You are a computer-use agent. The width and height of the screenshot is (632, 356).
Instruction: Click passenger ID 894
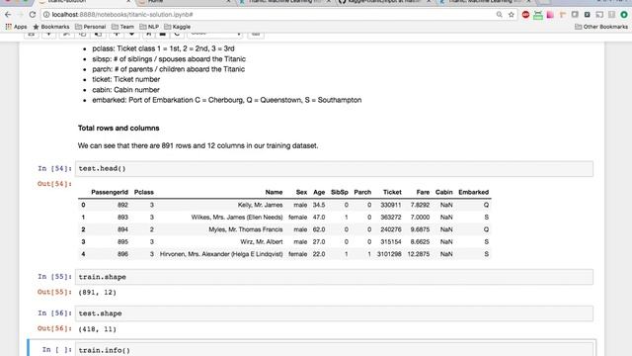click(122, 229)
